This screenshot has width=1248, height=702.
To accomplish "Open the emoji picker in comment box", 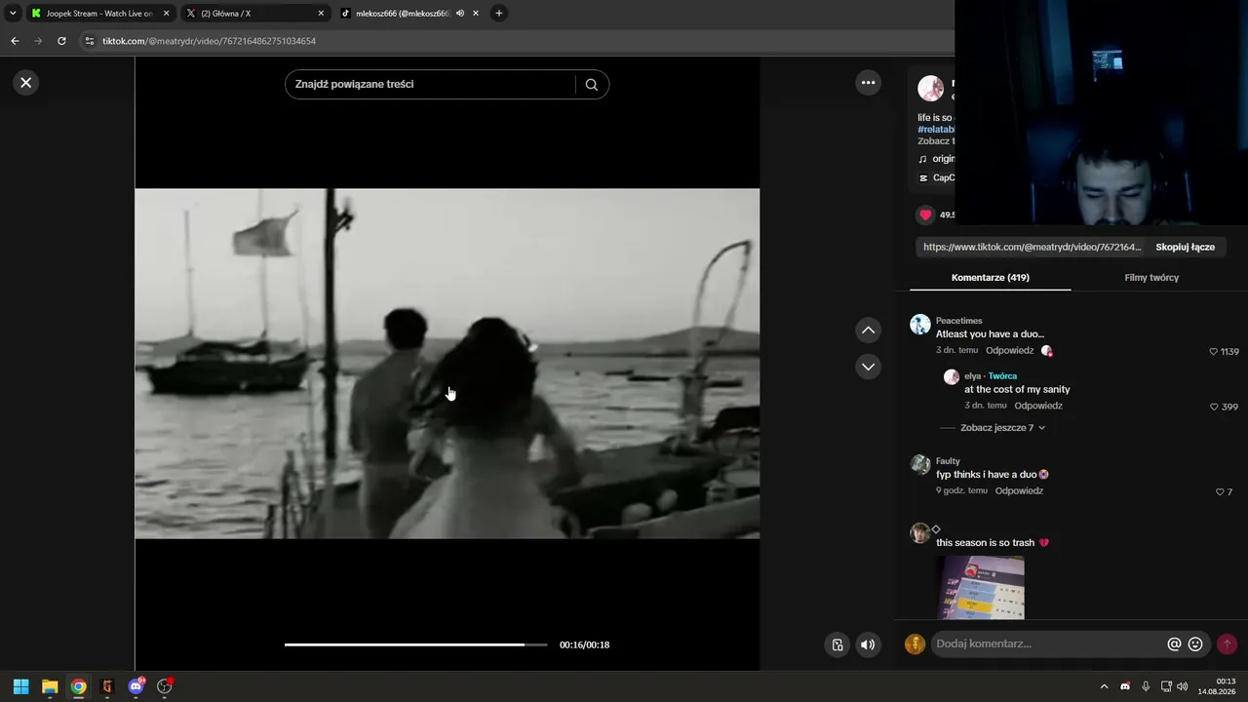I will click(1195, 644).
